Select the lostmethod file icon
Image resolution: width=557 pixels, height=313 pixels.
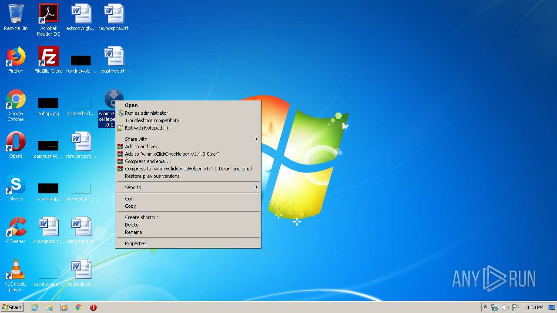click(81, 106)
